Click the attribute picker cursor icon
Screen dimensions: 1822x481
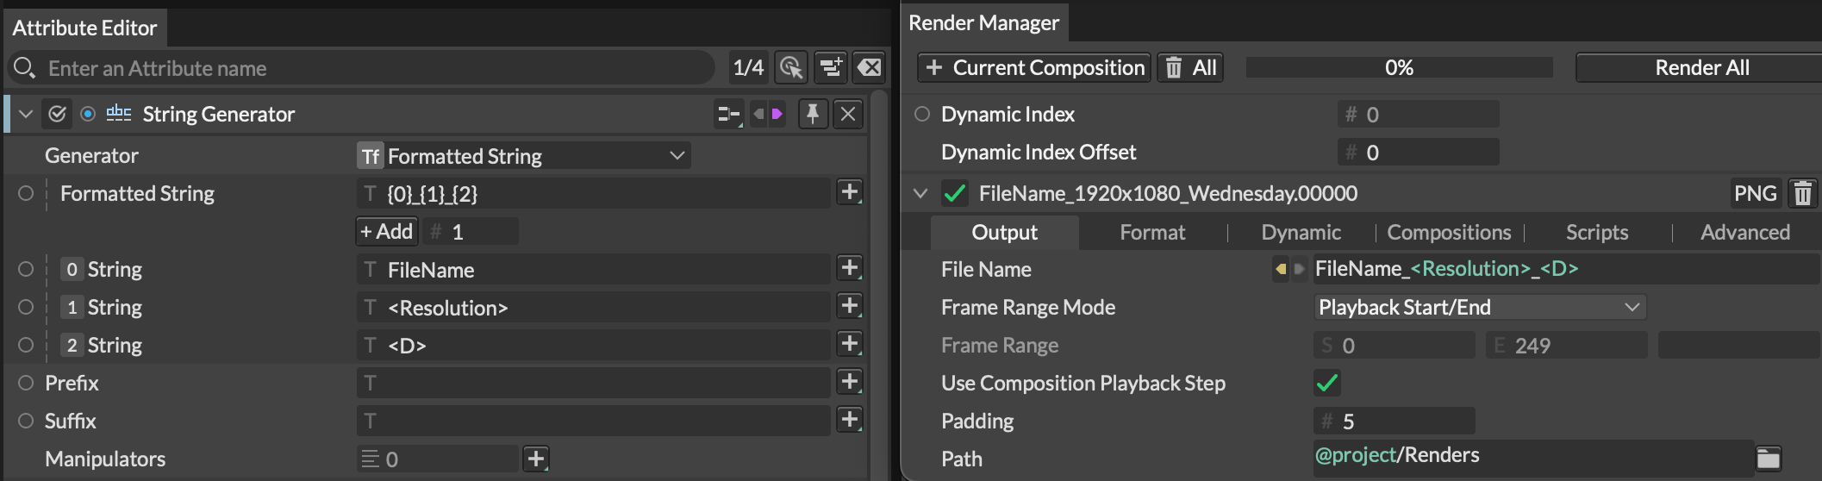point(790,67)
